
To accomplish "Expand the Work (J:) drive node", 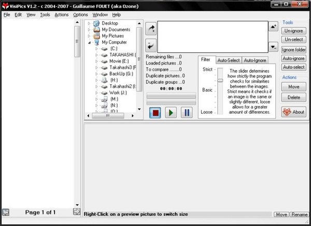I will (96, 93).
